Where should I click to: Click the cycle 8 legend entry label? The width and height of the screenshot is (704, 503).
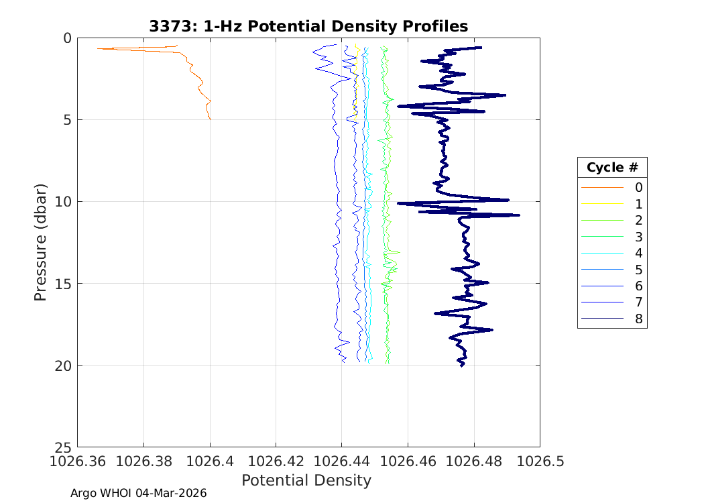pos(638,319)
